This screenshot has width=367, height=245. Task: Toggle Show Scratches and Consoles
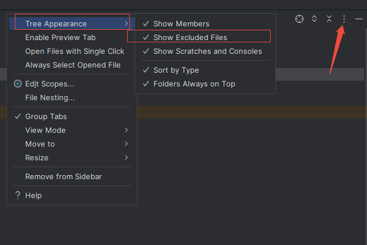(x=205, y=52)
